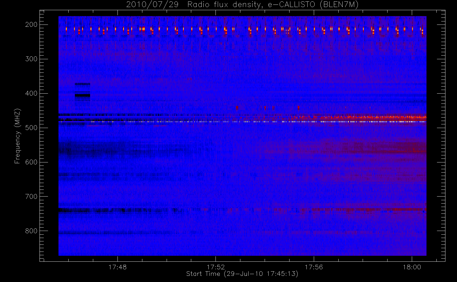Click the 400 frequency tick label

click(x=31, y=93)
